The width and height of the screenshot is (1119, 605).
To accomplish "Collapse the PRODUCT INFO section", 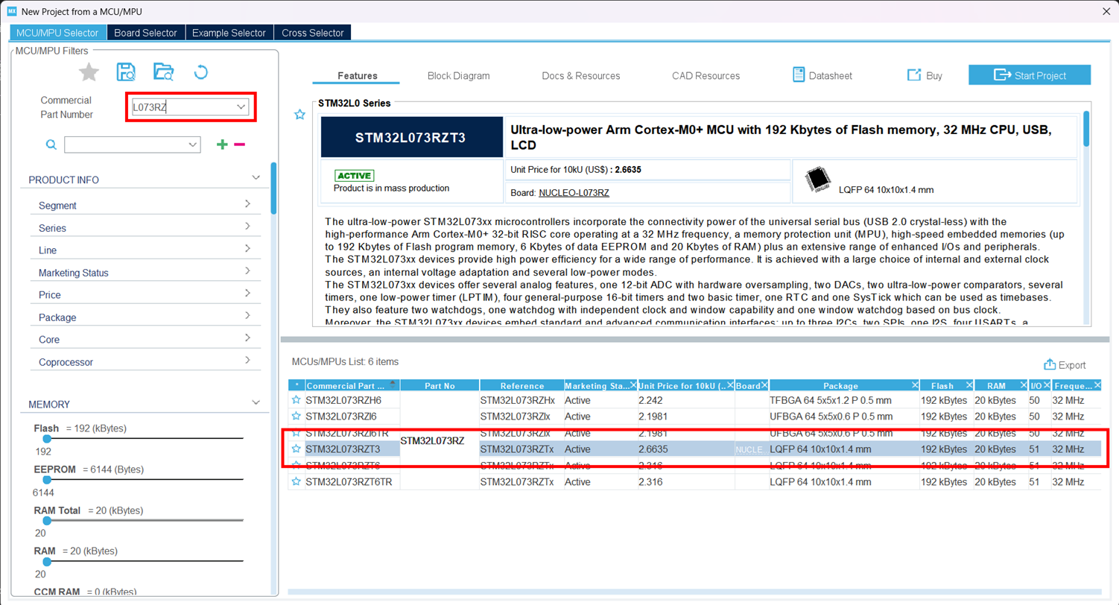I will 256,178.
